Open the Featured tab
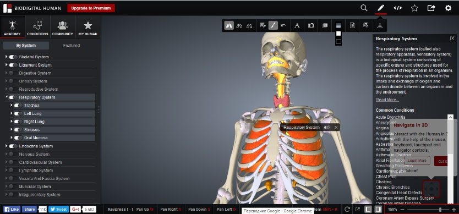This screenshot has width=459, height=214. [x=72, y=45]
